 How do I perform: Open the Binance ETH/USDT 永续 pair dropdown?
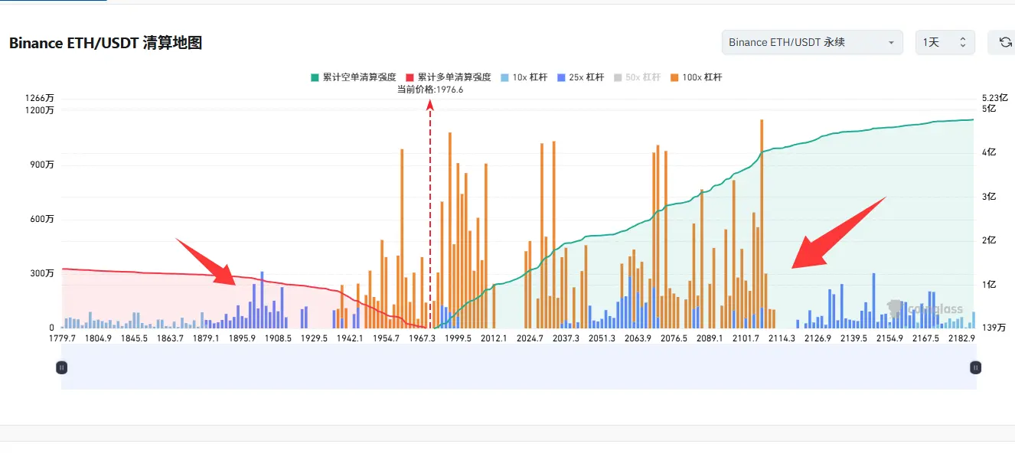click(812, 43)
